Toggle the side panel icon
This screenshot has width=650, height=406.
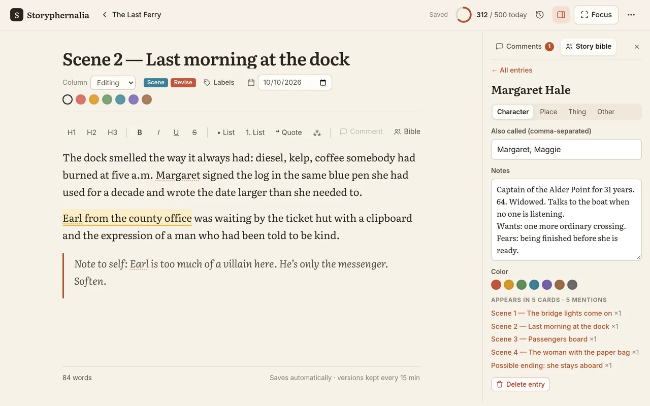pyautogui.click(x=561, y=15)
